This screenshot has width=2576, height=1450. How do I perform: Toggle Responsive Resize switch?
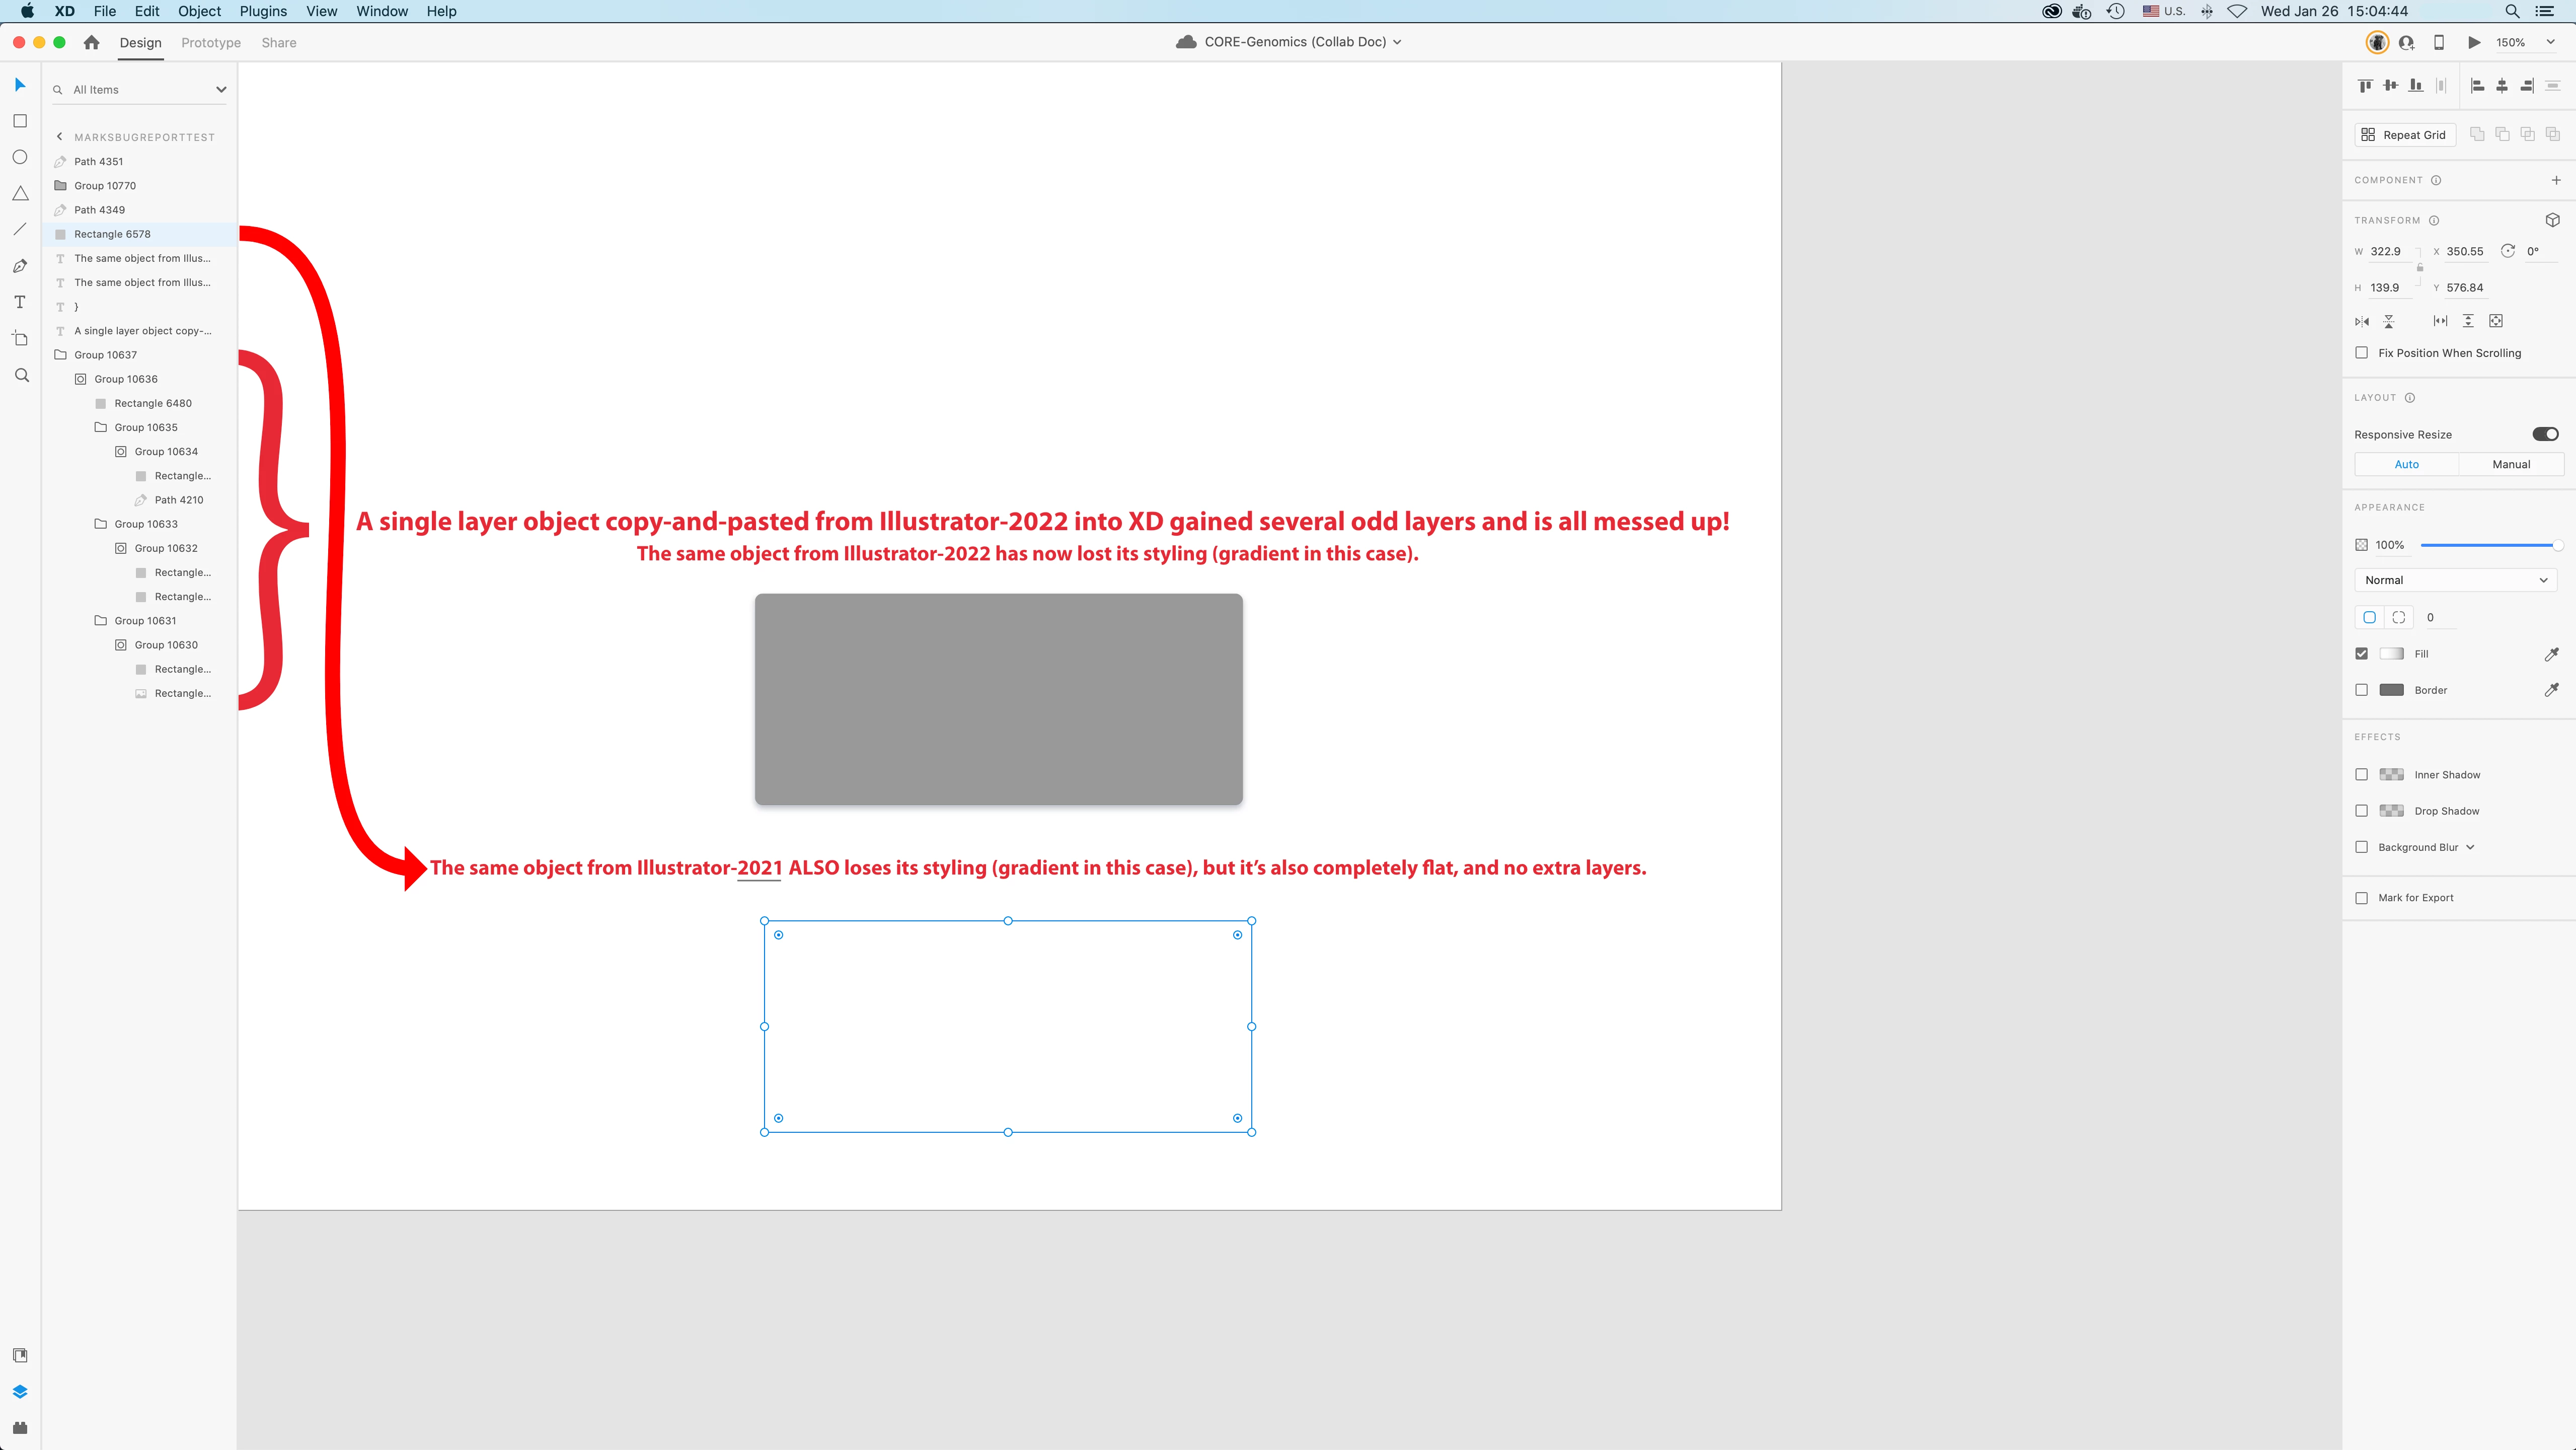click(x=2545, y=434)
